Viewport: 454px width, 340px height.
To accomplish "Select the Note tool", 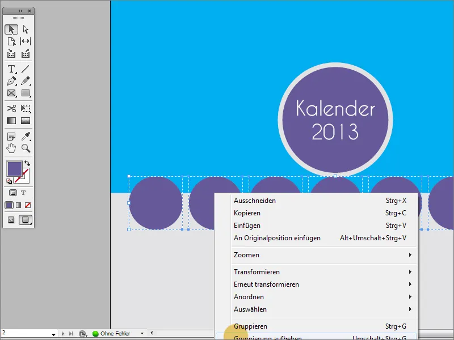I will [11, 137].
